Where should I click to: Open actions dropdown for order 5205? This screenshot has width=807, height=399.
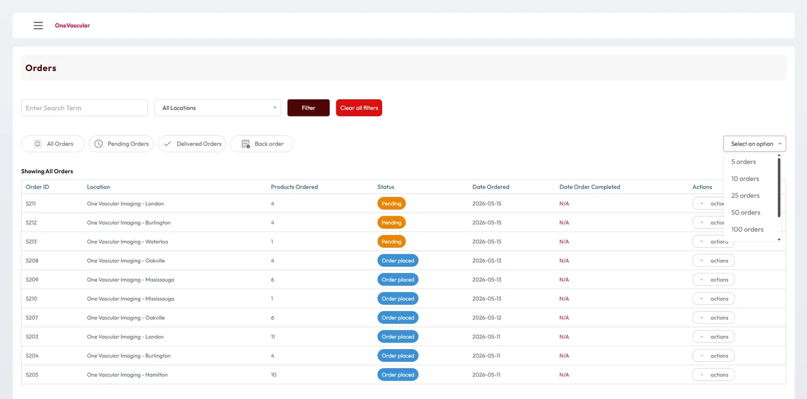pyautogui.click(x=713, y=375)
